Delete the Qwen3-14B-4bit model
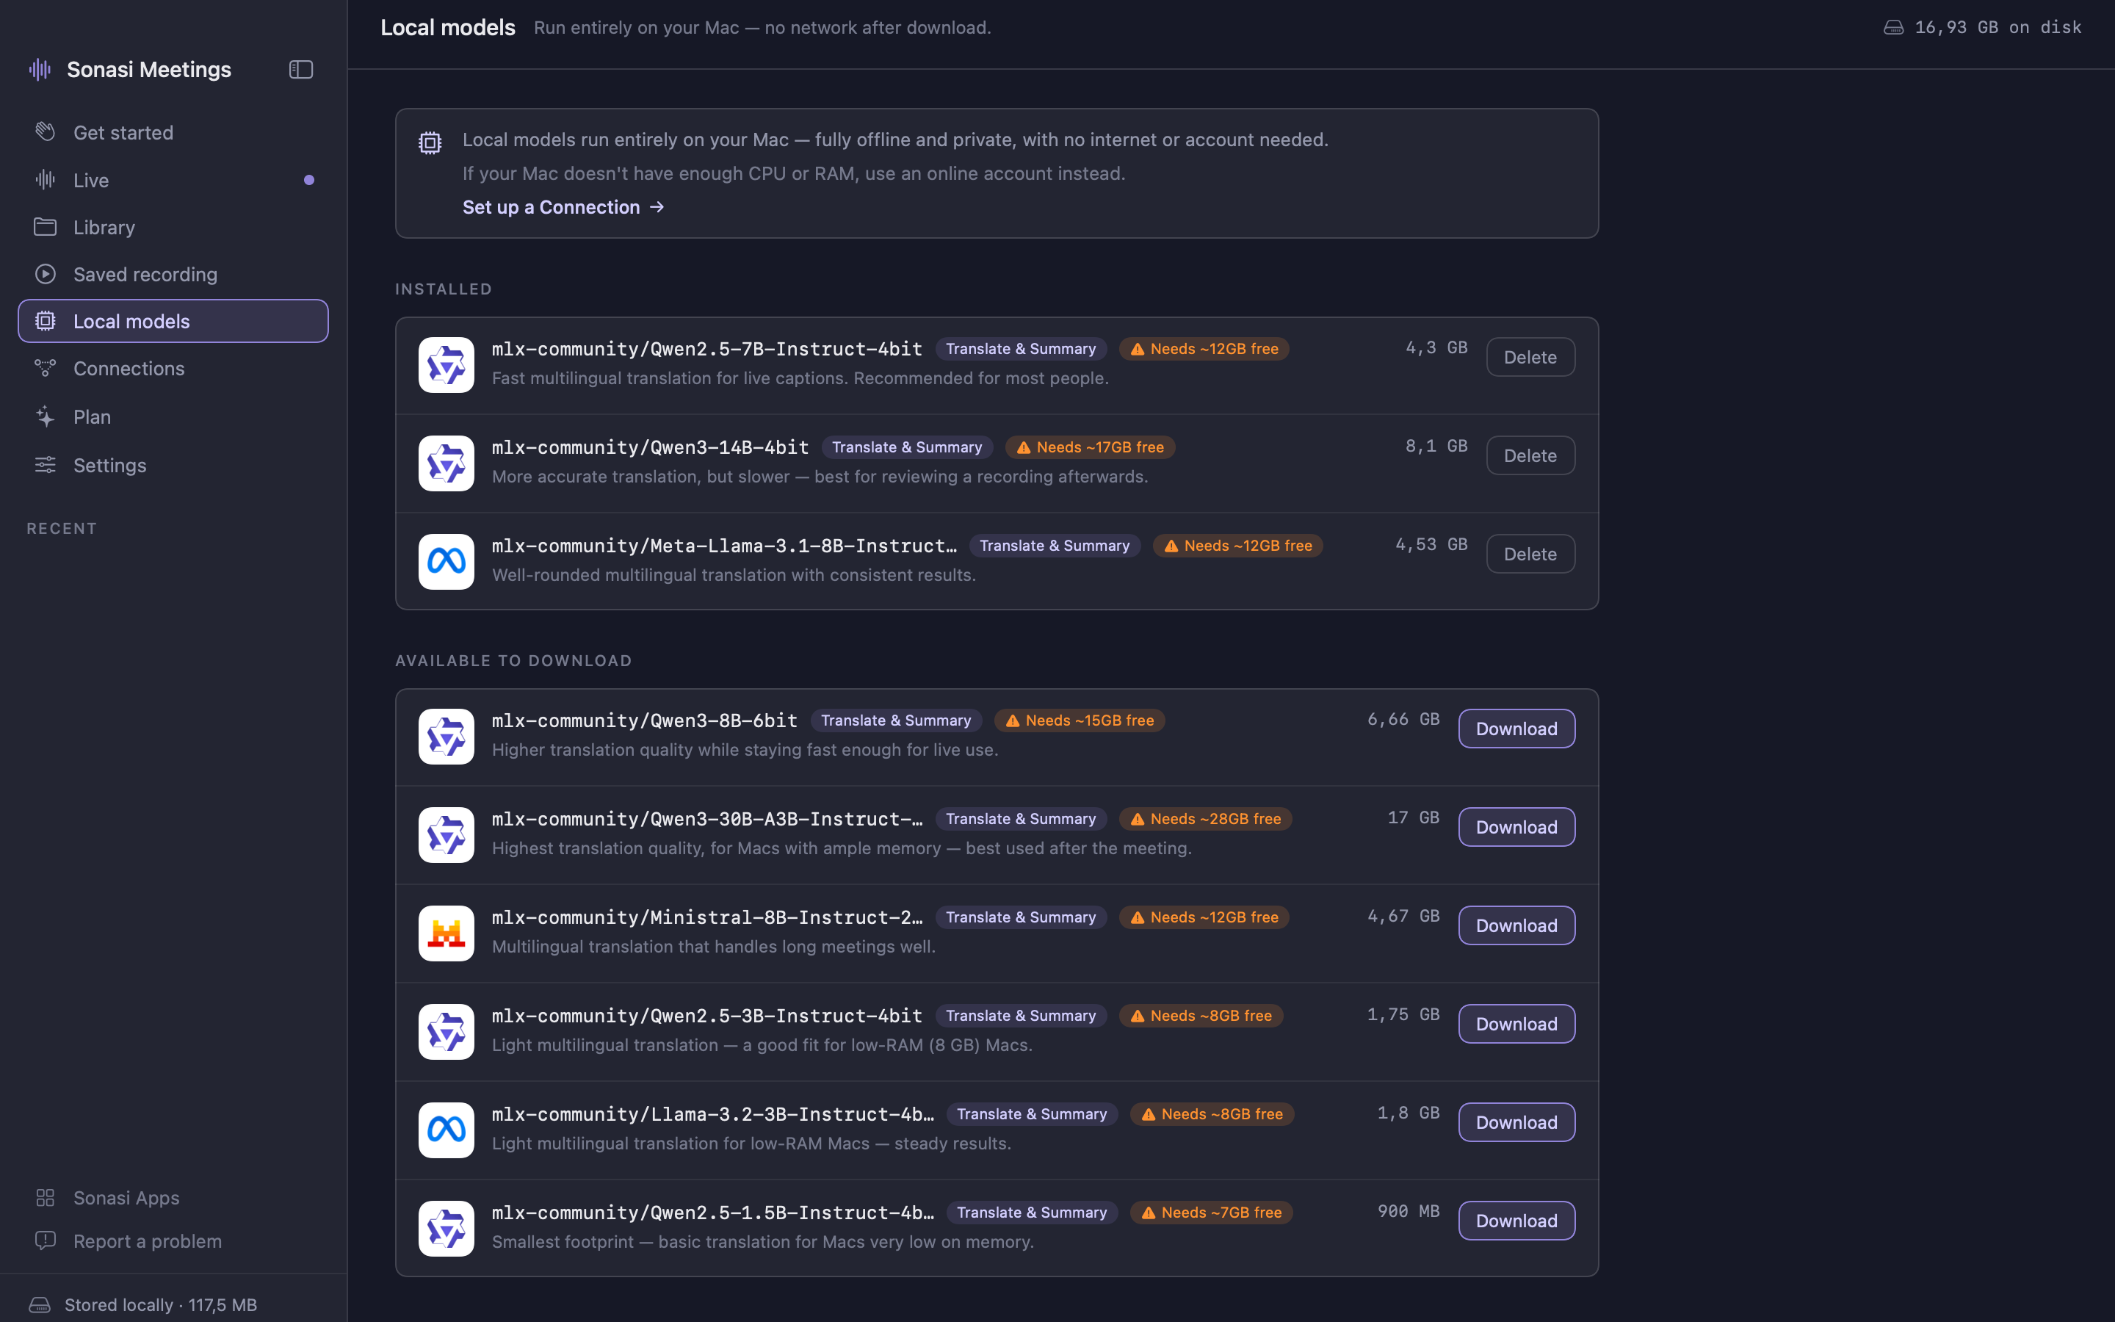 click(1530, 455)
